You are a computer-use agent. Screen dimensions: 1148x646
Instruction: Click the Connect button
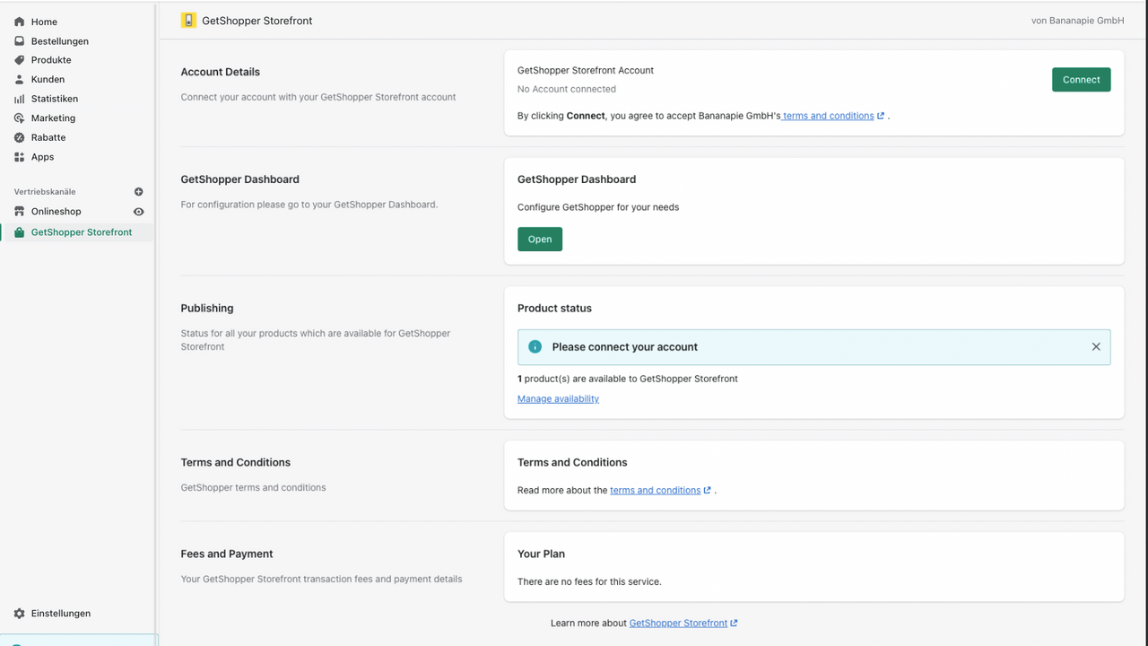click(1081, 79)
